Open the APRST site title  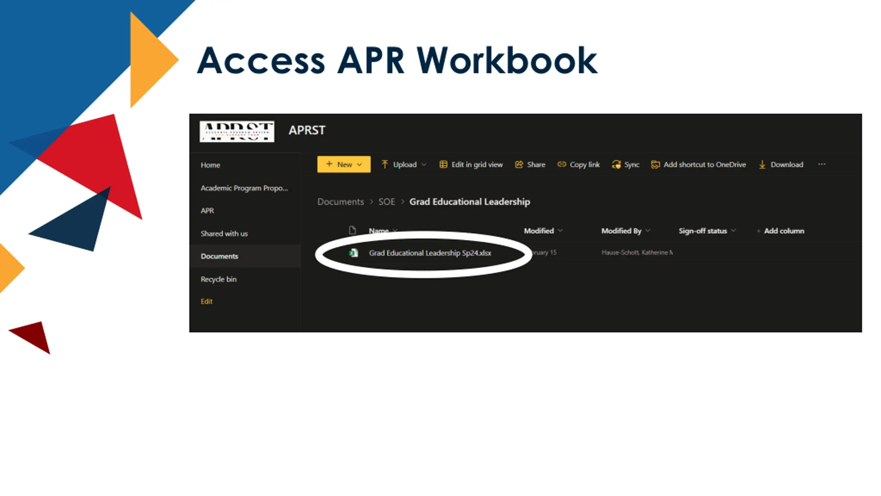tap(307, 130)
